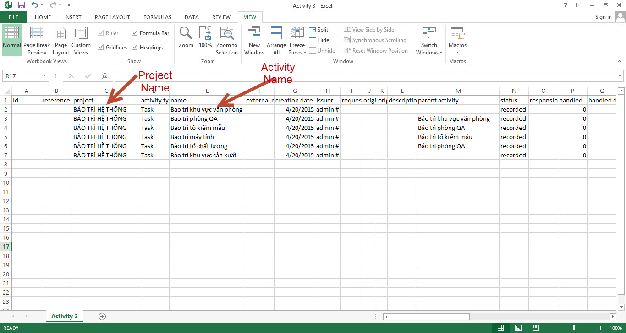Open the FORMULAS ribbon tab
The width and height of the screenshot is (626, 333).
tap(157, 17)
